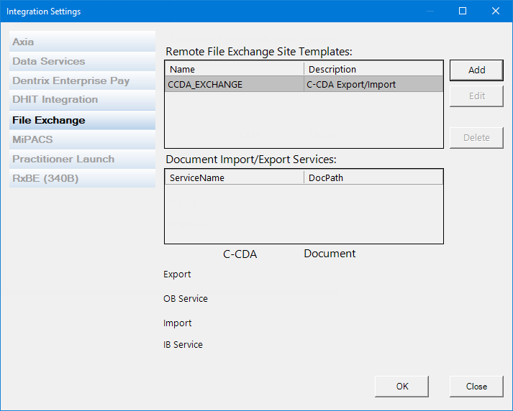Click the Import label
Screen dimensions: 513x411
[177, 323]
